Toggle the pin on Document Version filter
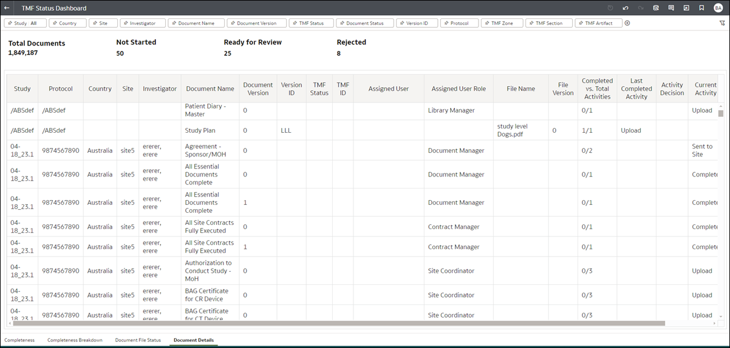Screen dimensions: 730x348 pos(233,23)
